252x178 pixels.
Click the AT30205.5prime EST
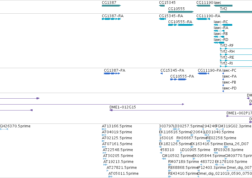(x=105, y=159)
